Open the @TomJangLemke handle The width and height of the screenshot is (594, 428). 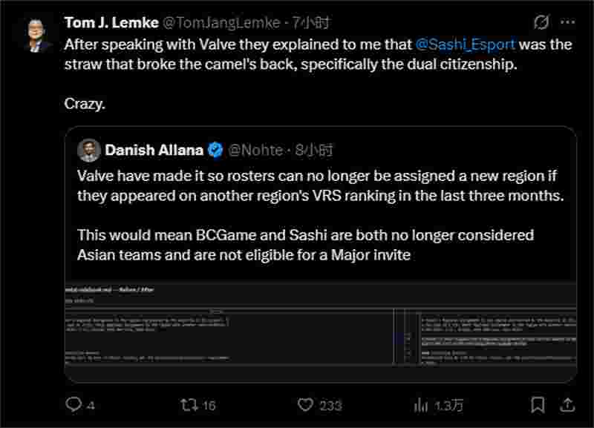[221, 23]
